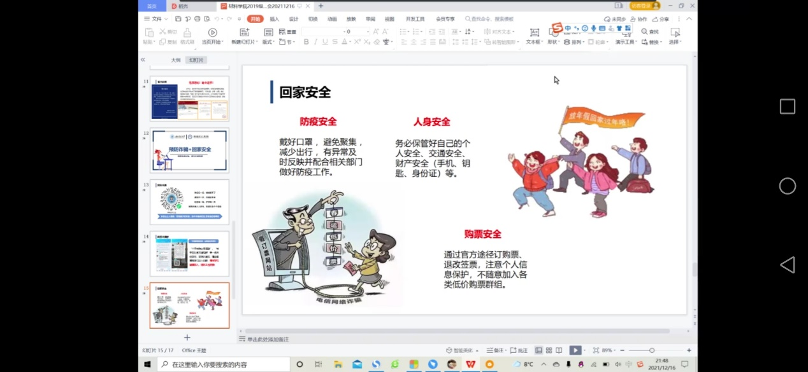Image resolution: width=808 pixels, height=372 pixels.
Task: Switch to the 大纲 outline tab
Action: pos(176,60)
